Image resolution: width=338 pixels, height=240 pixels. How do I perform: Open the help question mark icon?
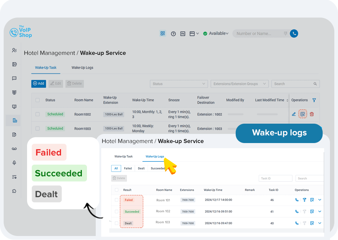[173, 34]
